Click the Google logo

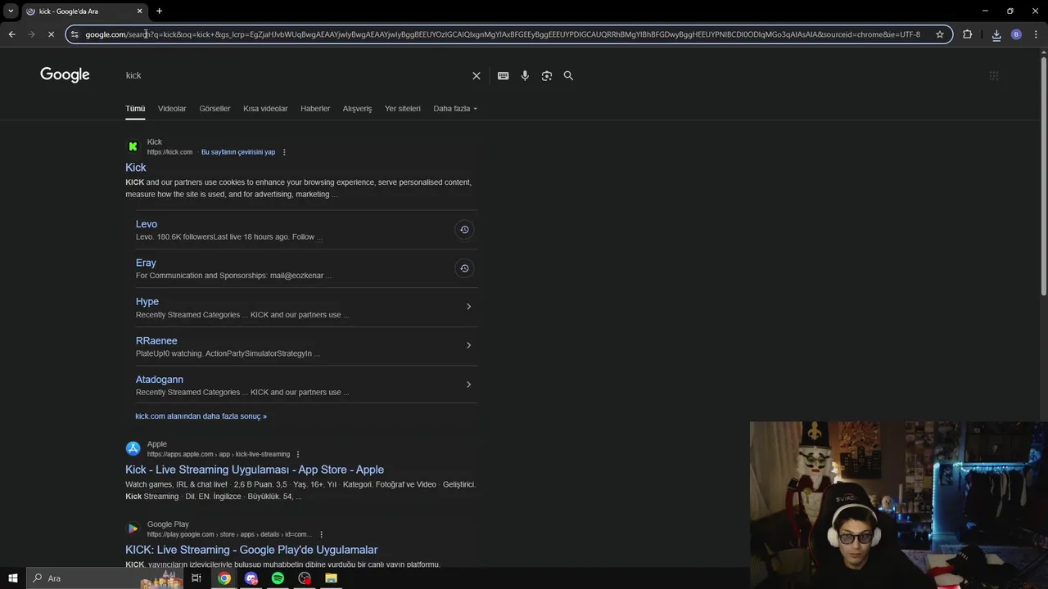point(65,75)
